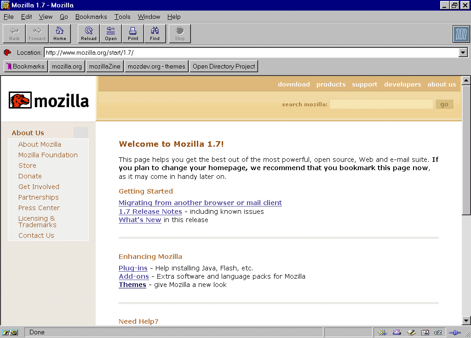
Task: Click the support link in the page header
Action: [365, 85]
